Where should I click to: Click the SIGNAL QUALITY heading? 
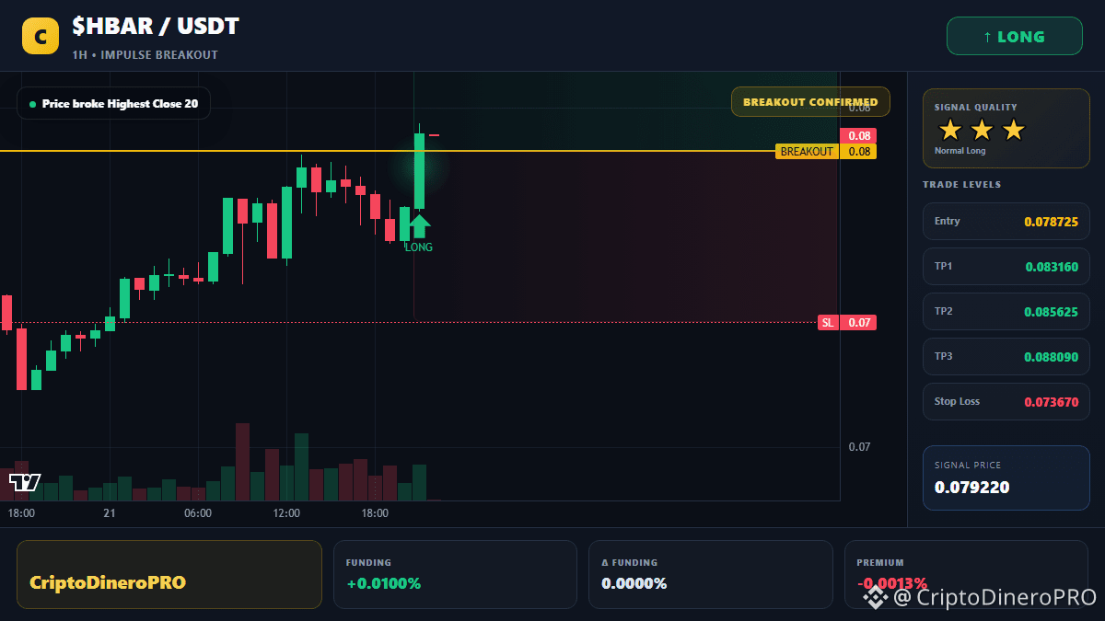coord(976,108)
